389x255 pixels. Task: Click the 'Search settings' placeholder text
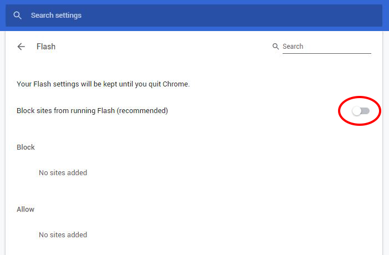57,16
